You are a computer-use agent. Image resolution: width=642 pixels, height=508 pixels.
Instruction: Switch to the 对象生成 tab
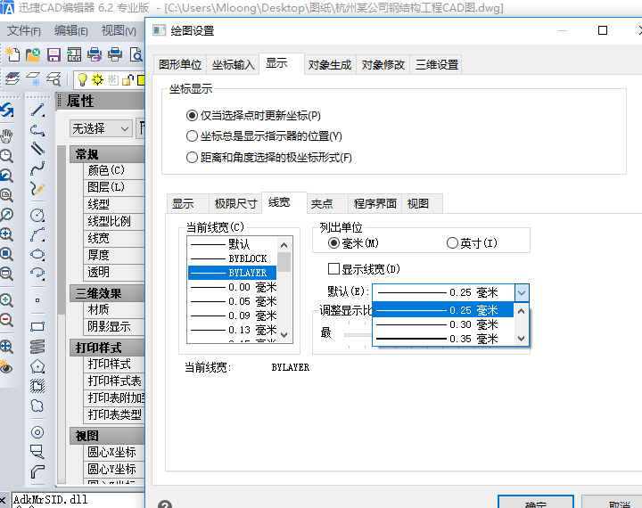pos(330,65)
